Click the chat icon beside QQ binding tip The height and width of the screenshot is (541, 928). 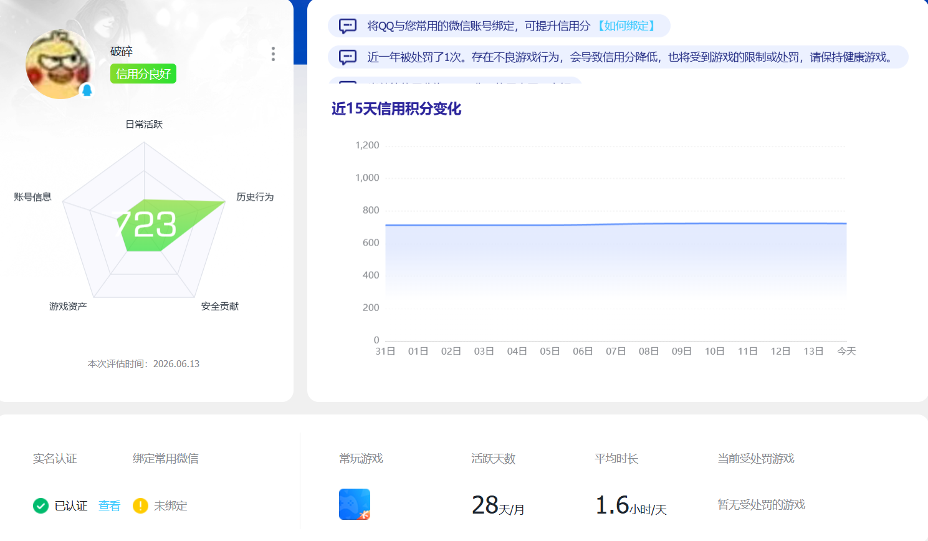coord(347,26)
